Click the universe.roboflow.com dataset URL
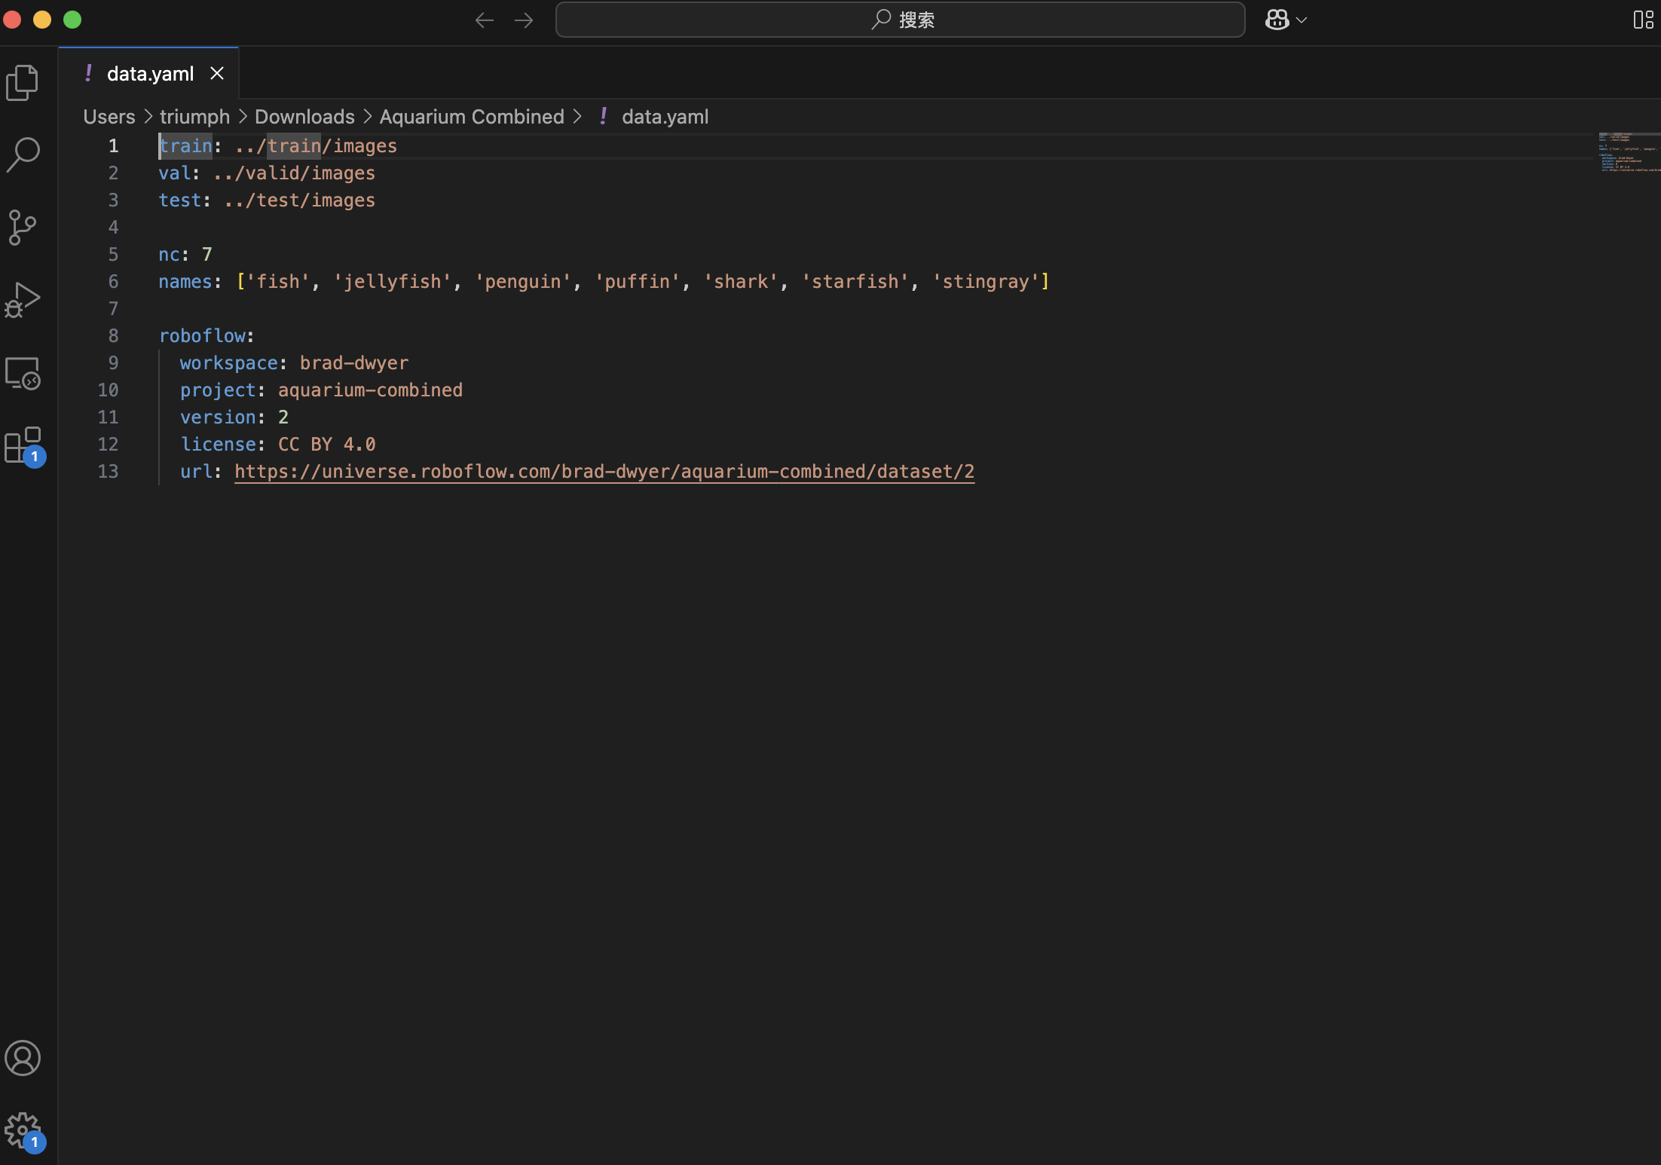This screenshot has width=1661, height=1165. click(x=604, y=472)
